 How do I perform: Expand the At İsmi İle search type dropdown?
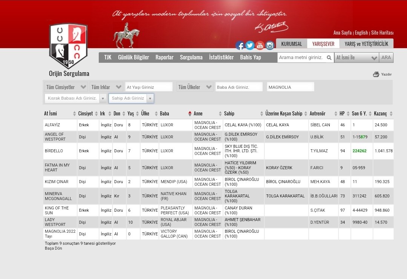click(x=357, y=58)
